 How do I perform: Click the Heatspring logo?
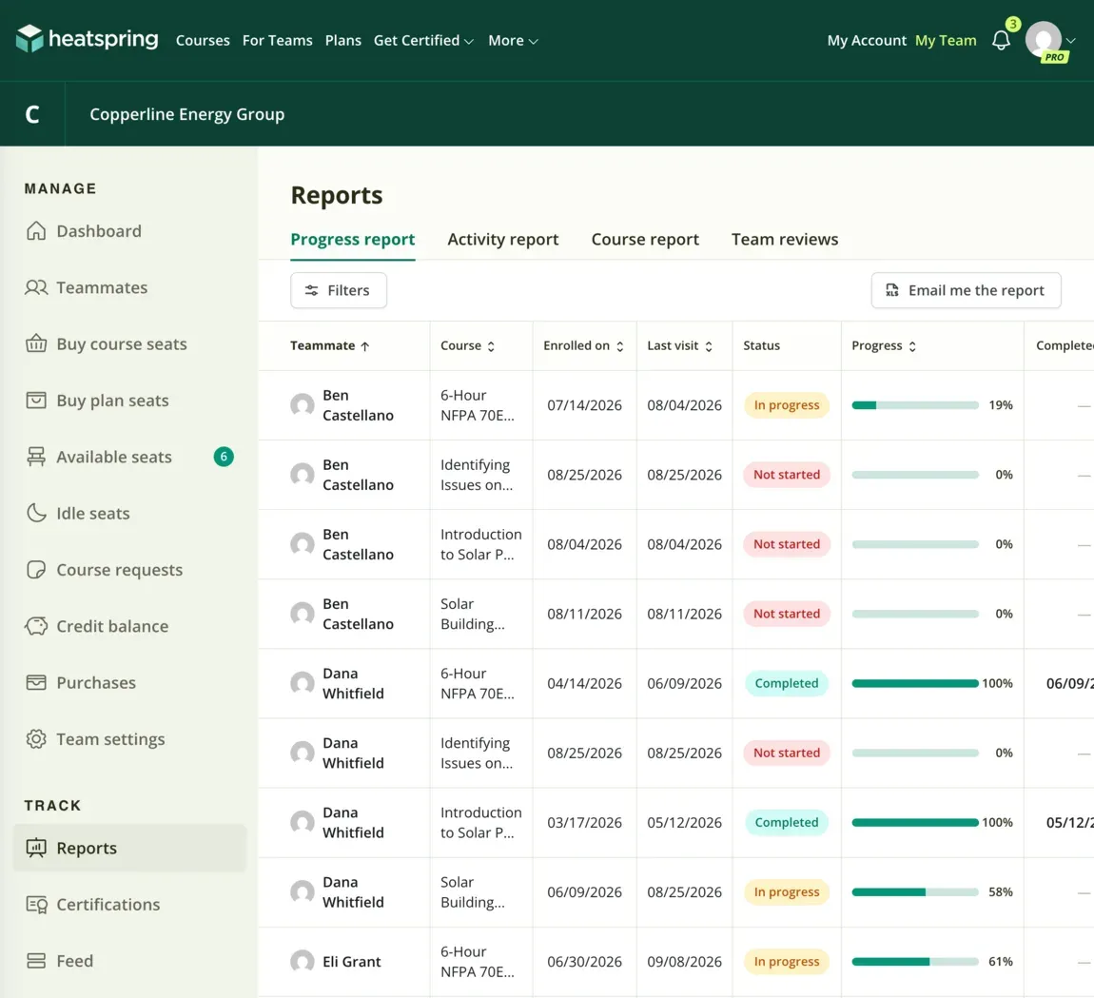coord(88,39)
